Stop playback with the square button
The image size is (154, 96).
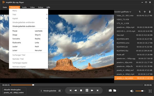click(81, 91)
